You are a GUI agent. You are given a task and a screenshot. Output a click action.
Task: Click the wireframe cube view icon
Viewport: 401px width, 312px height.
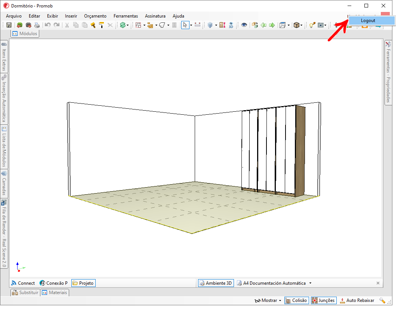[x=283, y=25]
